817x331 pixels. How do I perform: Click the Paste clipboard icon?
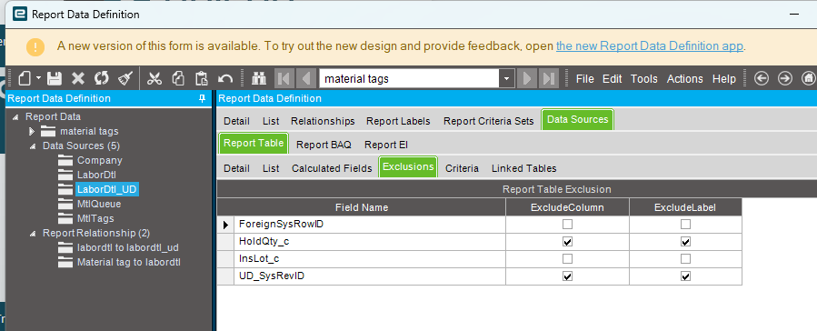point(201,79)
